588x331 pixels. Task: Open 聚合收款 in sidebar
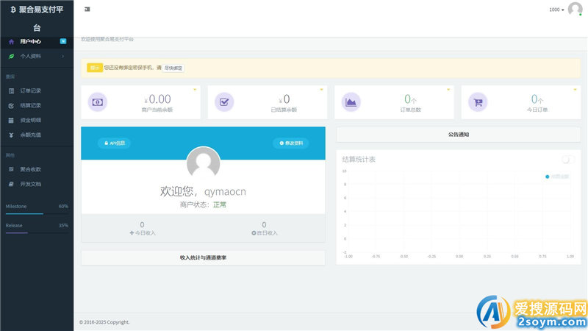pyautogui.click(x=30, y=169)
